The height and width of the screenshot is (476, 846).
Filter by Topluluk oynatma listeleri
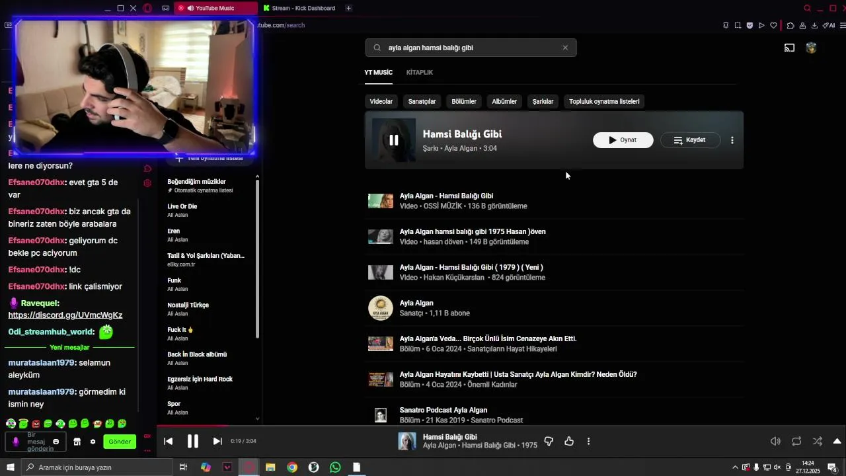pyautogui.click(x=604, y=101)
